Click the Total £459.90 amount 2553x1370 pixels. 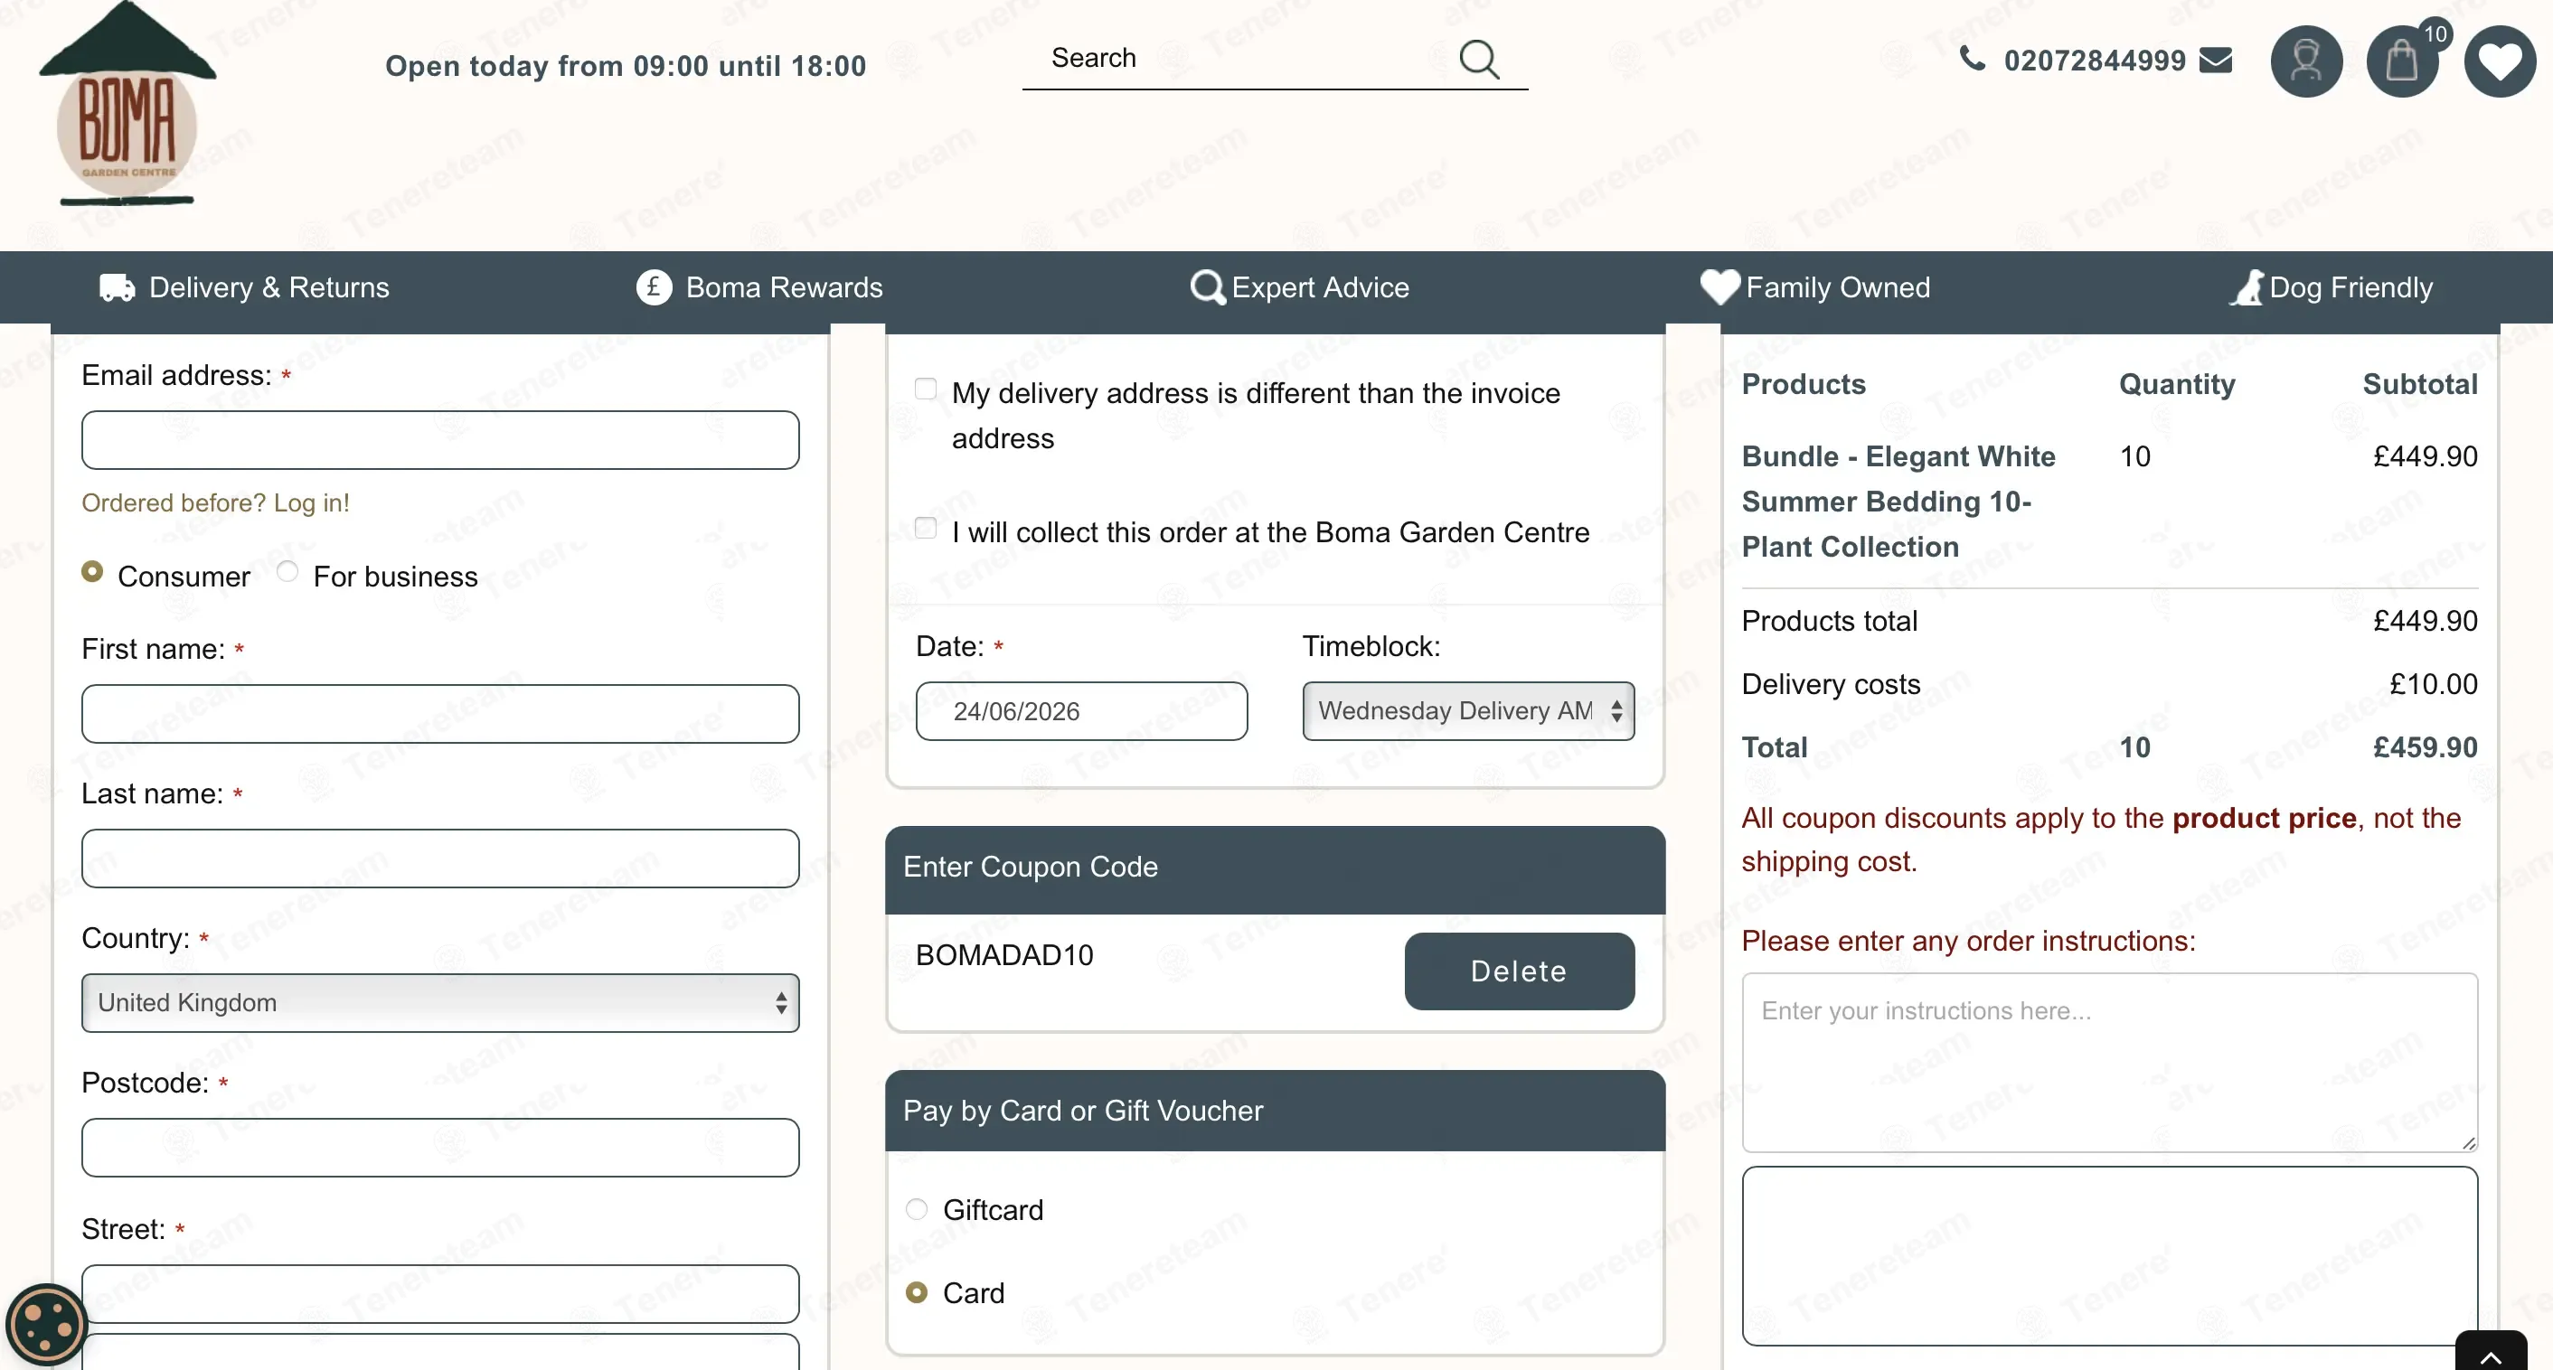2426,747
